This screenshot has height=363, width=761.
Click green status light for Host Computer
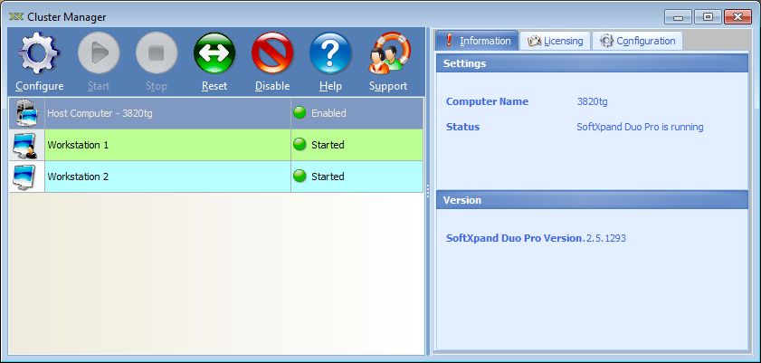300,112
